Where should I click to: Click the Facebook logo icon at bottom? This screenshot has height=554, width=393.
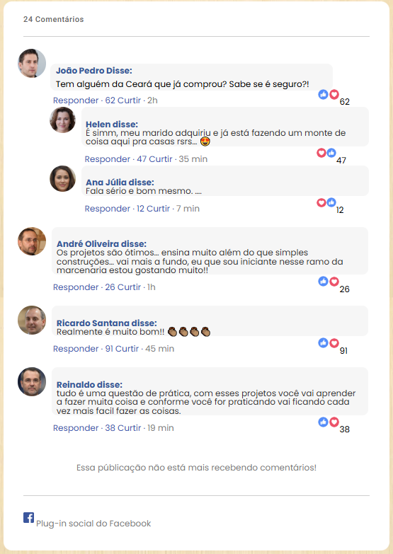[28, 518]
